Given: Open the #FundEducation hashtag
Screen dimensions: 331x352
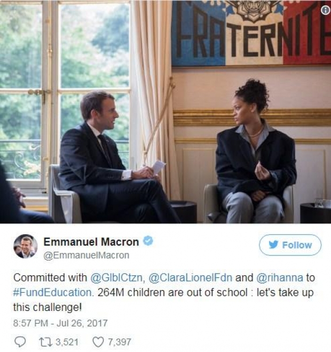Looking at the screenshot, I should click(x=52, y=292).
